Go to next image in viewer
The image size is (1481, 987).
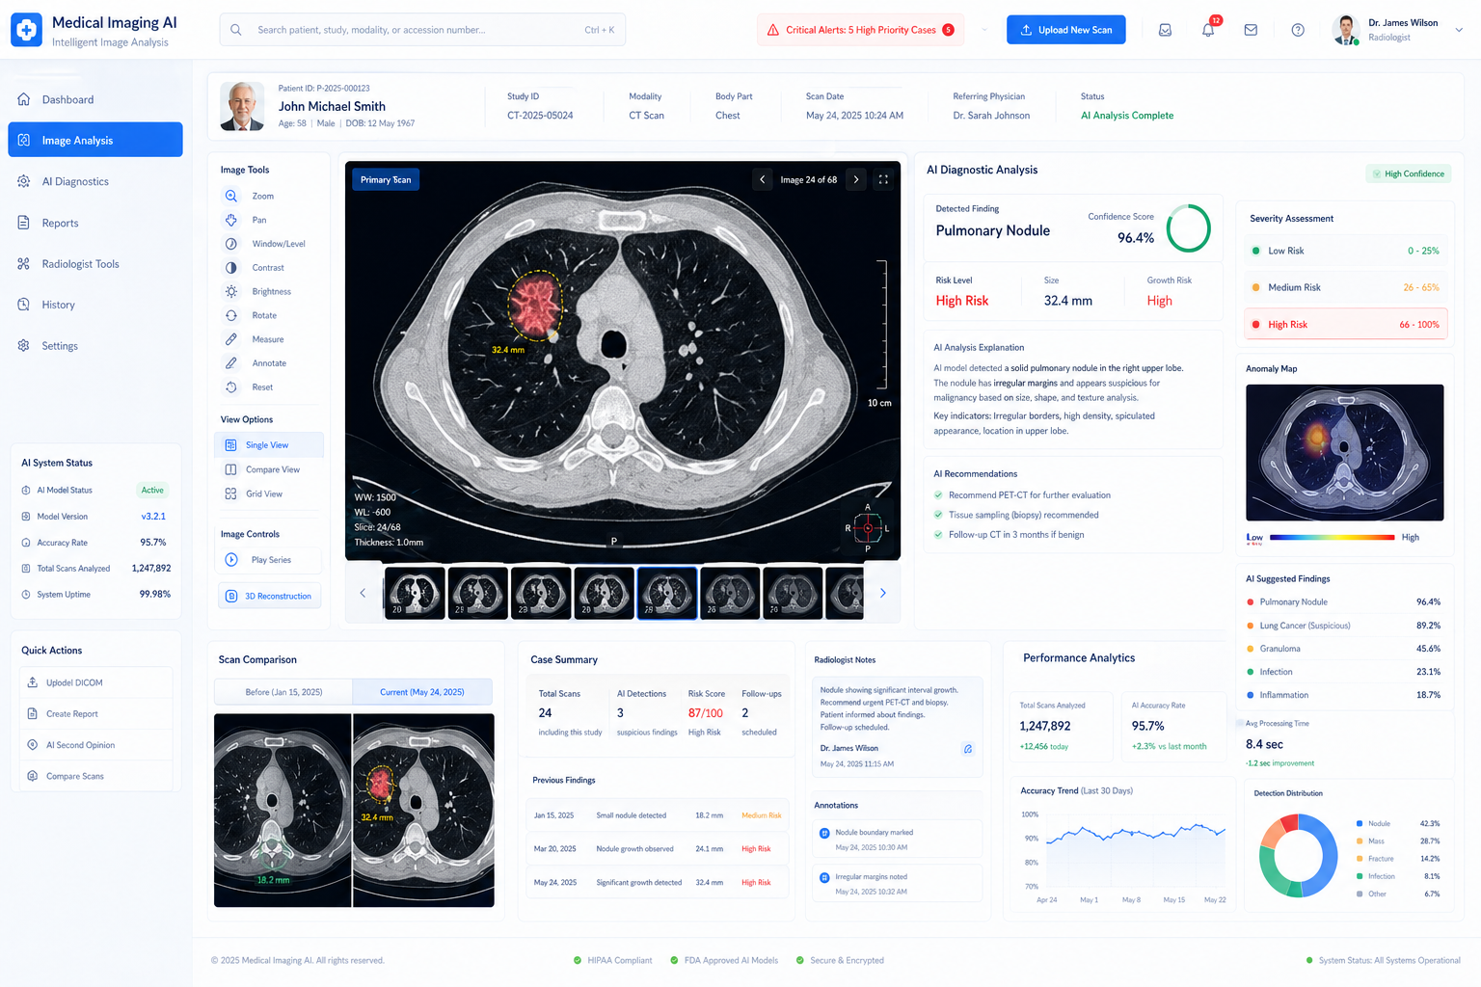click(x=855, y=179)
